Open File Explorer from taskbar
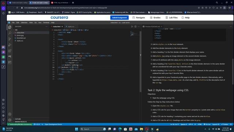 point(141,129)
